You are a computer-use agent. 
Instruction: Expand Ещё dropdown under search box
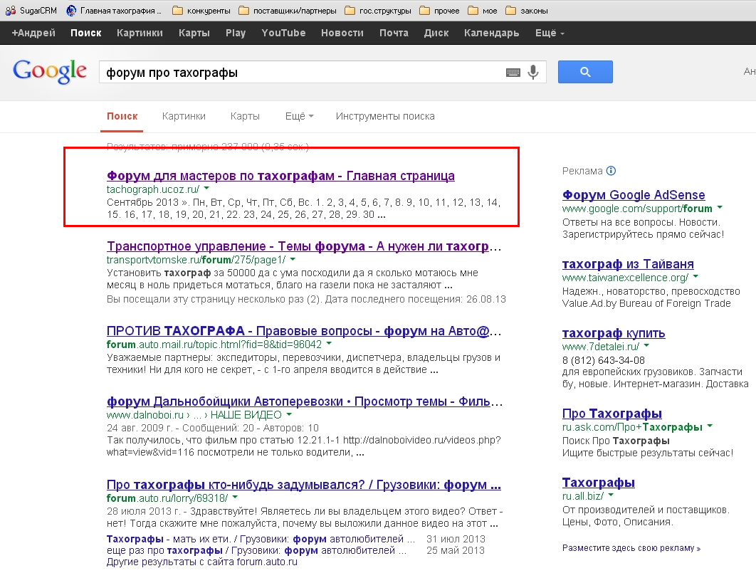tap(300, 116)
